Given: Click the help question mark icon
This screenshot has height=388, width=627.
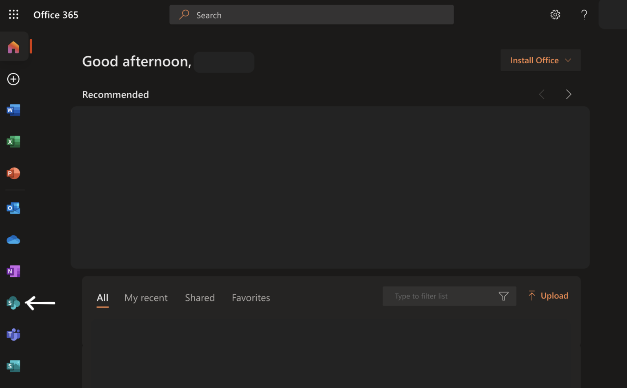Looking at the screenshot, I should tap(584, 15).
